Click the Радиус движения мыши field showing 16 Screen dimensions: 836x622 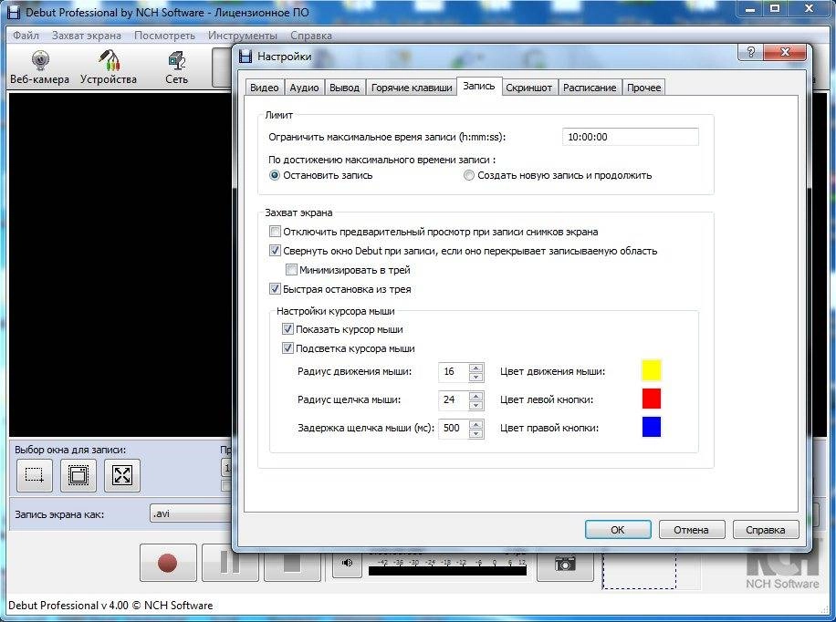click(x=454, y=371)
